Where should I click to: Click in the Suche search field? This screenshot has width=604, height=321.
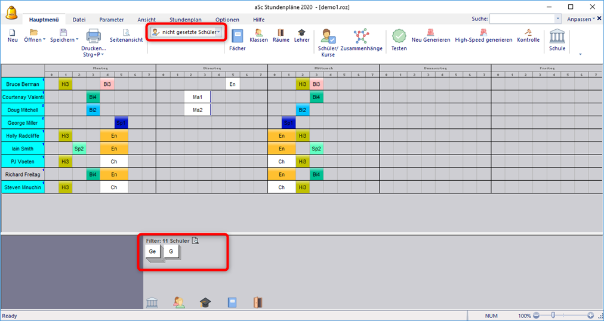[x=522, y=18]
